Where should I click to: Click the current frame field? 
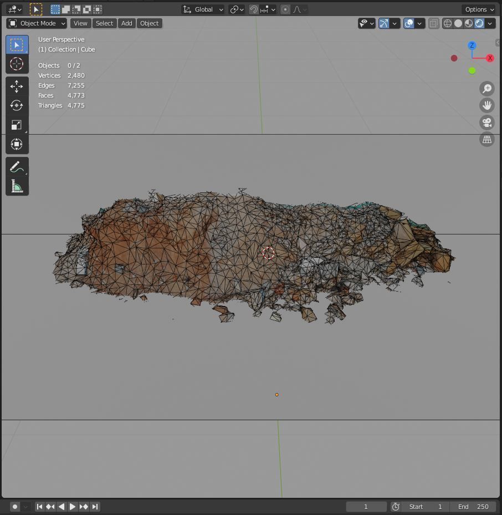366,507
